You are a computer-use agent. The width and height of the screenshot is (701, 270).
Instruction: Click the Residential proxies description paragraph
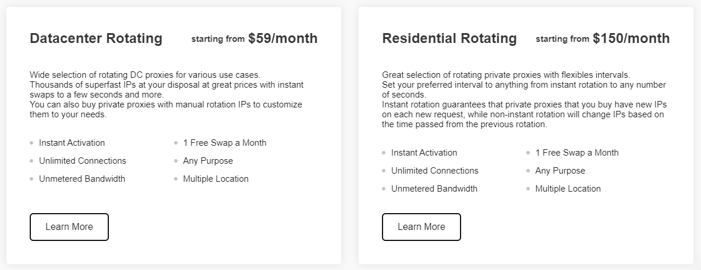523,100
